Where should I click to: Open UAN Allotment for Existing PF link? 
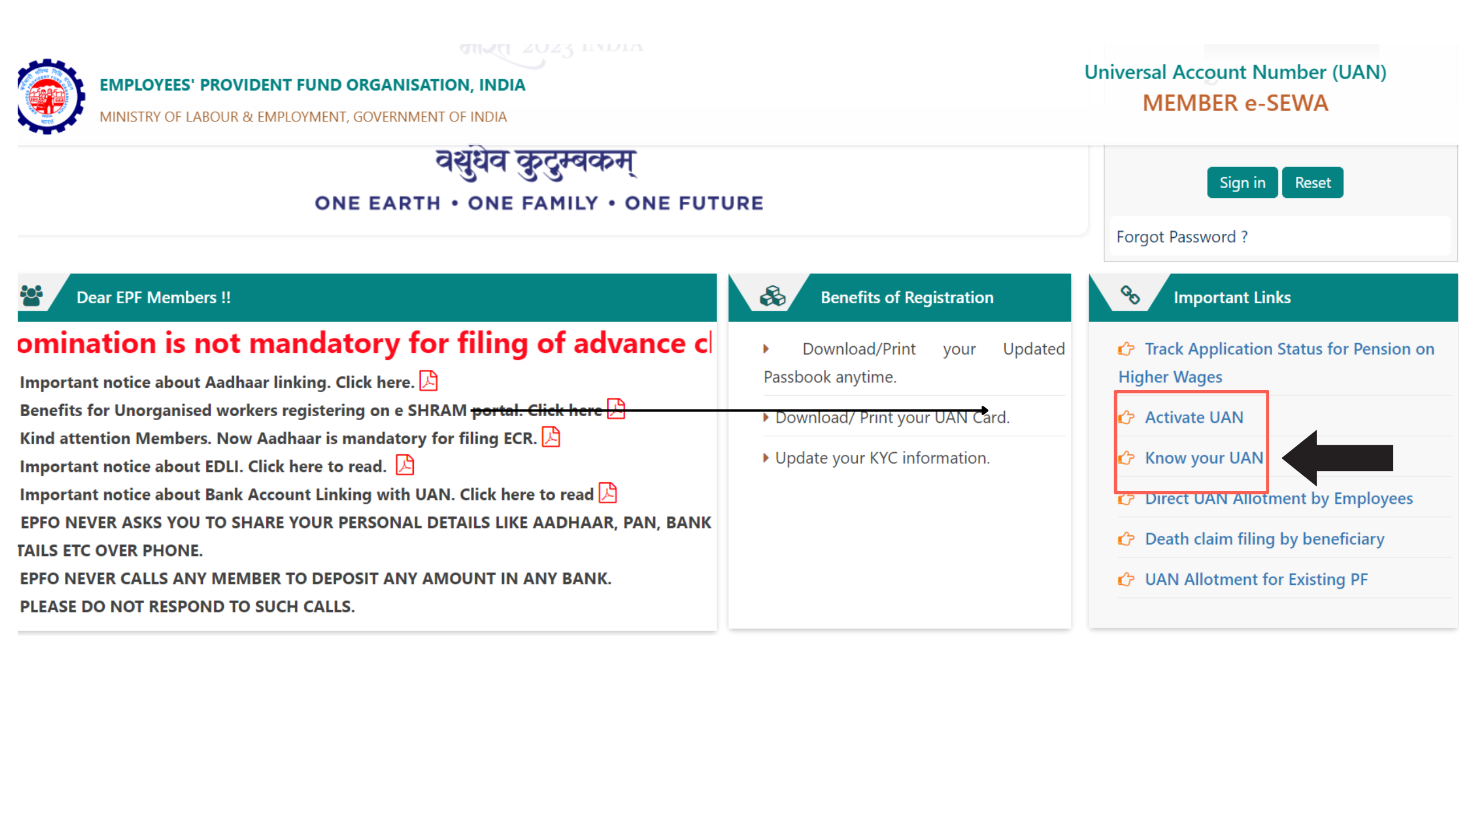pos(1256,579)
